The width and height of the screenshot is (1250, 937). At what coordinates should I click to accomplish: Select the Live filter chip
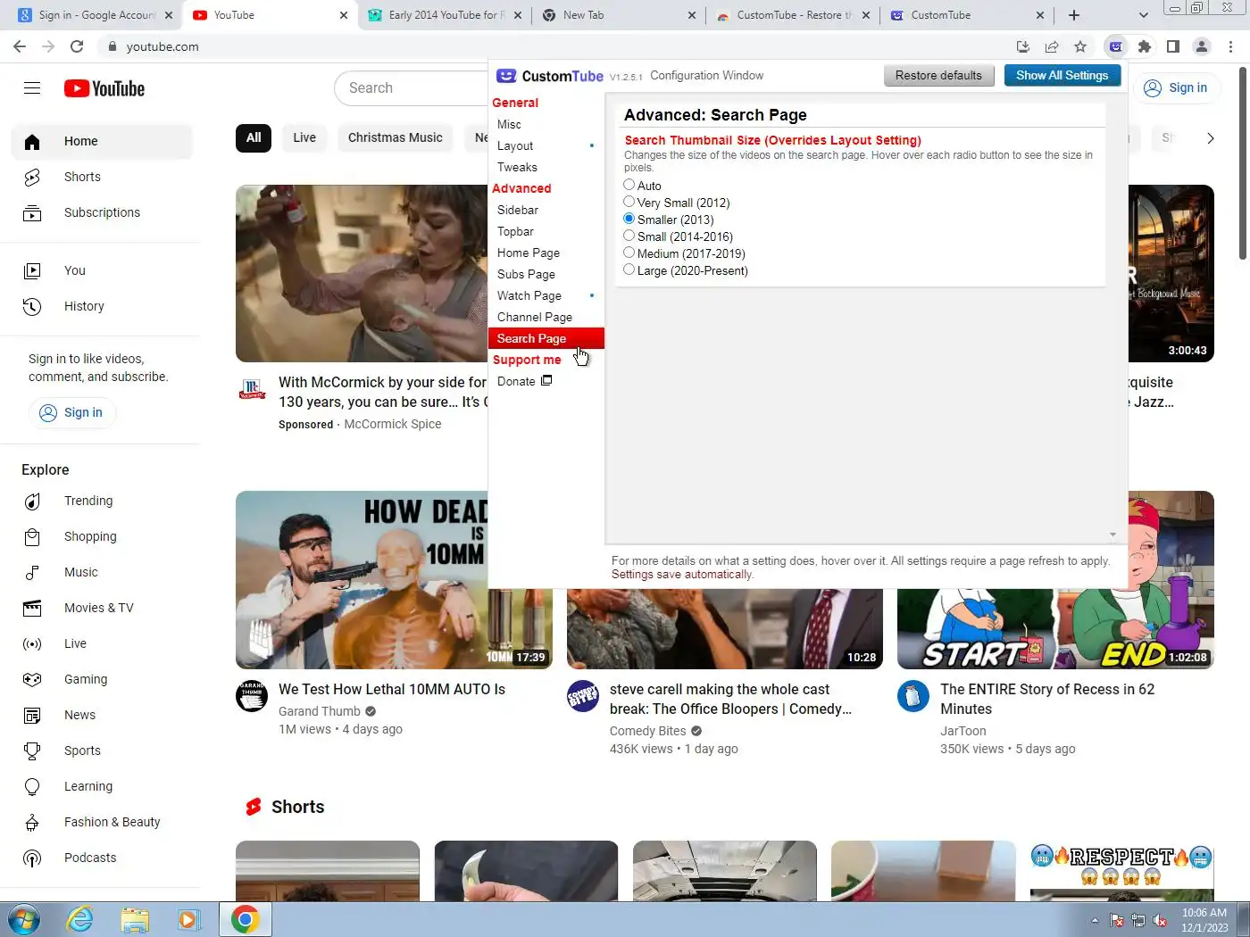tap(304, 137)
